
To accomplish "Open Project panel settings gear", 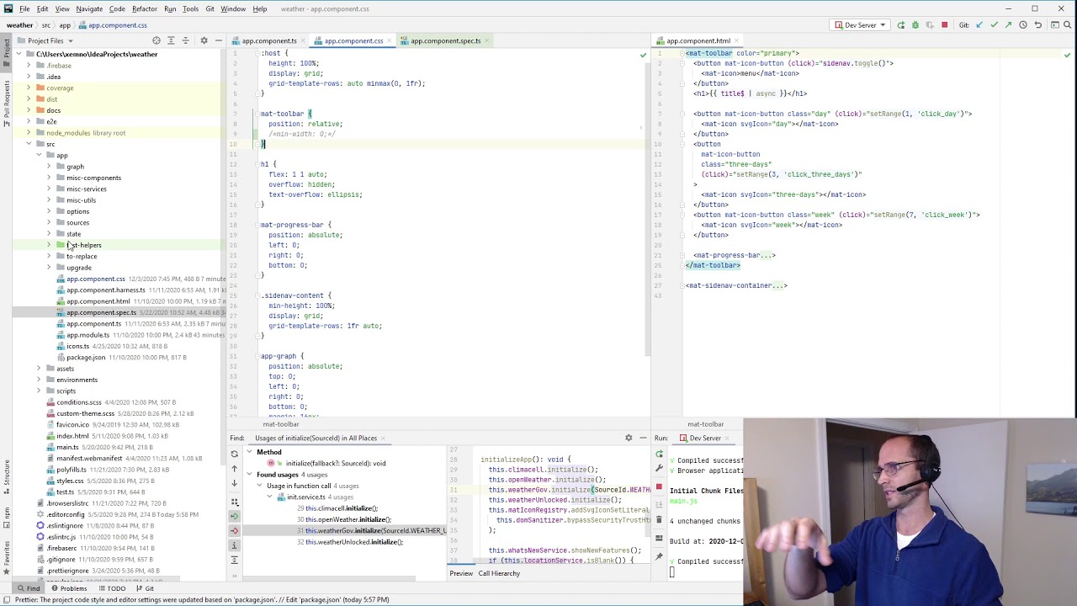I will pos(204,40).
